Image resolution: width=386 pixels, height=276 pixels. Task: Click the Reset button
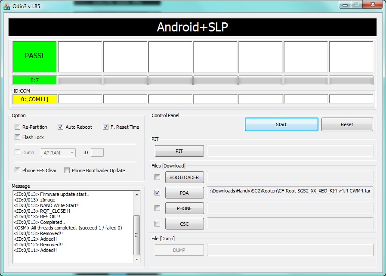[347, 124]
